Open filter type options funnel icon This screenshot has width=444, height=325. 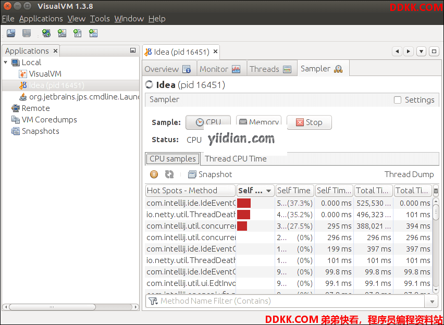(x=153, y=301)
